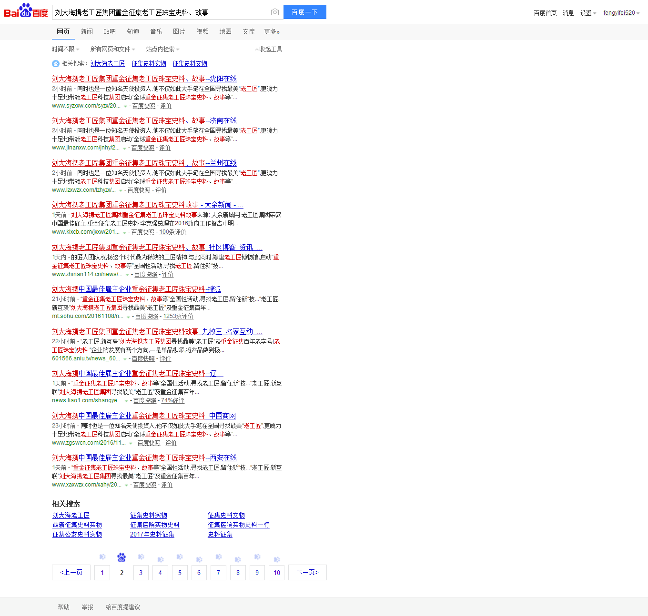Screen dimensions: 648x616
Task: Open the 给百度提建议 footer link
Action: pyautogui.click(x=122, y=607)
